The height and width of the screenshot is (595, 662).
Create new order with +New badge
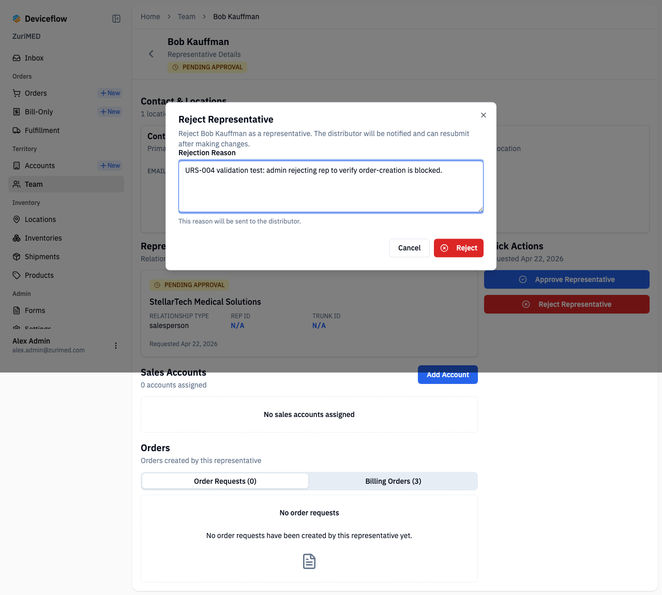[x=110, y=93]
